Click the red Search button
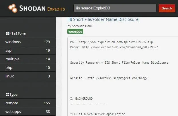Screen dimensions: 178x116 [167, 8]
